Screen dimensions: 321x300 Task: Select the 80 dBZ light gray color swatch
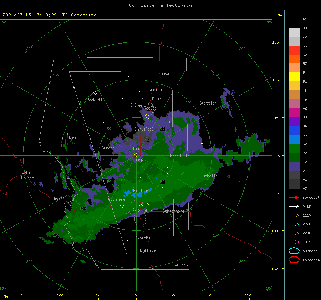click(294, 32)
